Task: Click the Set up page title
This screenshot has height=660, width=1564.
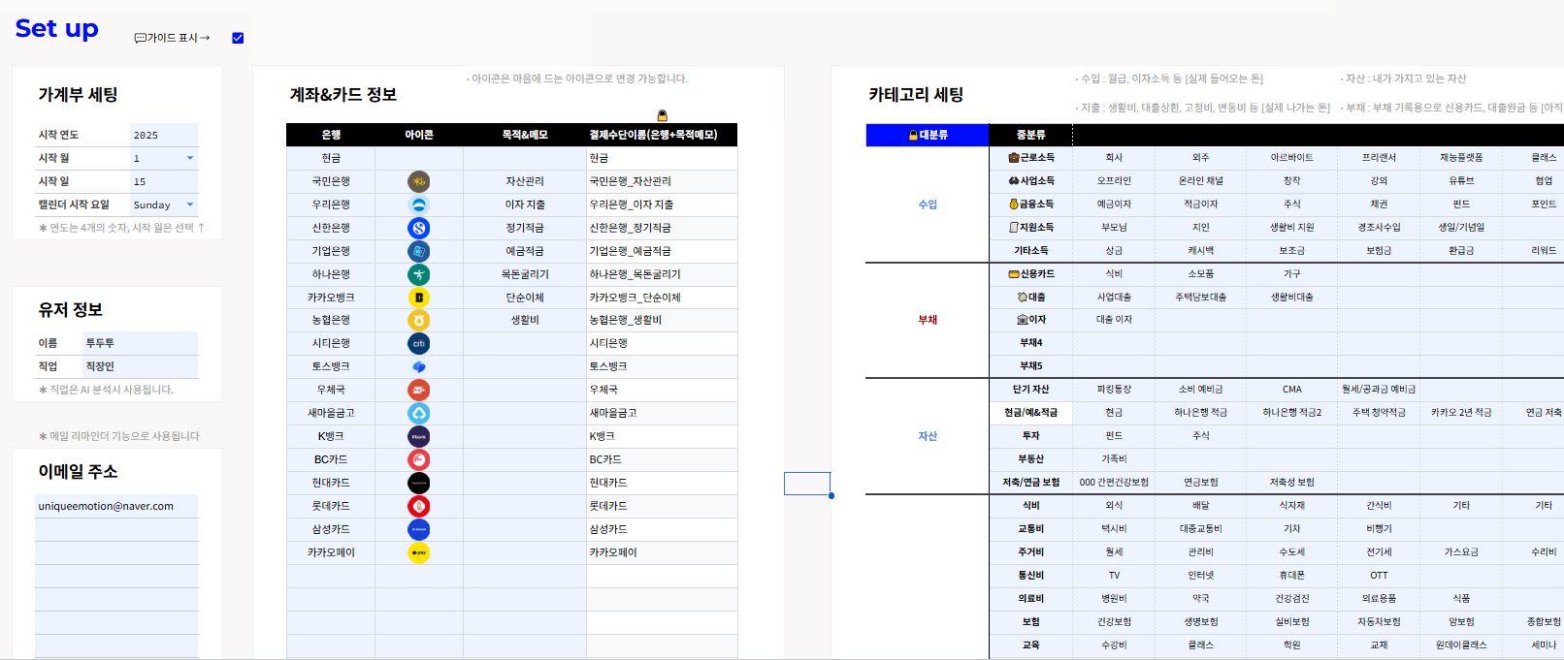Action: pyautogui.click(x=56, y=29)
